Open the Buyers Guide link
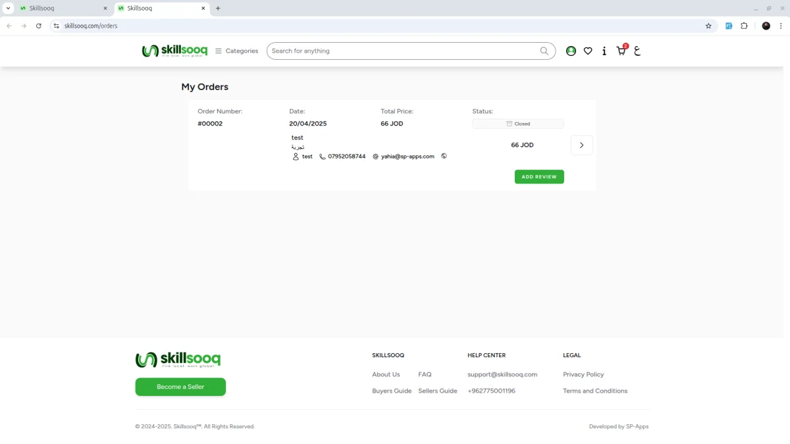790x444 pixels. [392, 391]
